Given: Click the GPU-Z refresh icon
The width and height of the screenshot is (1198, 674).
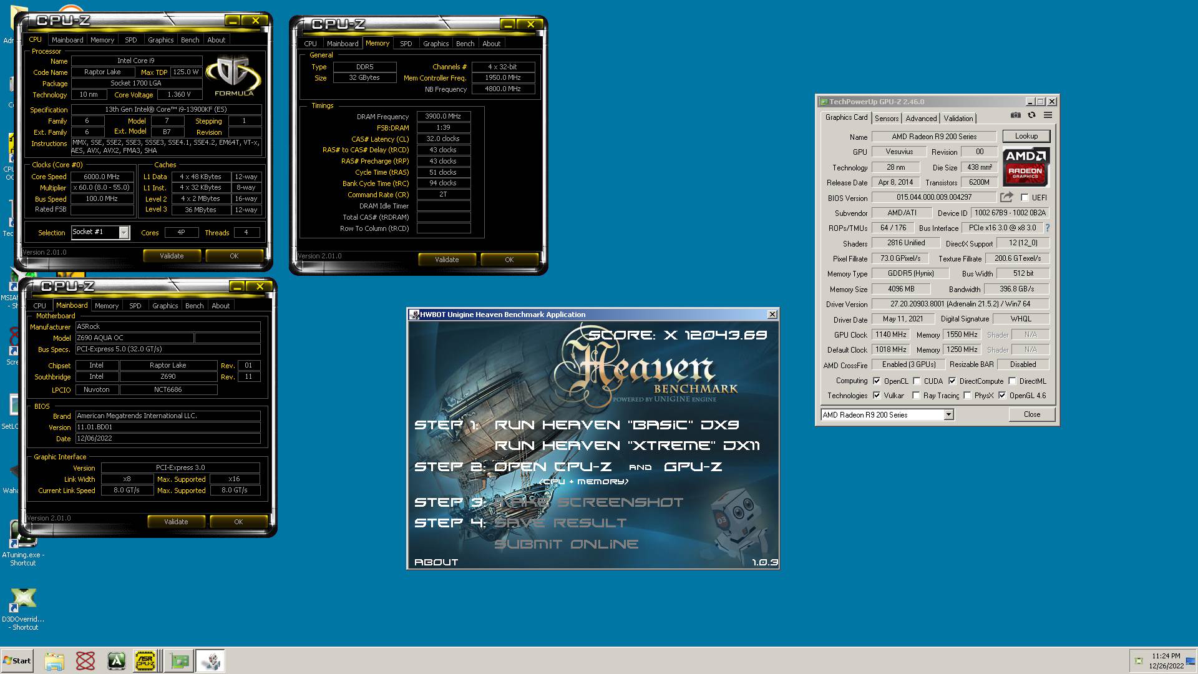Looking at the screenshot, I should pyautogui.click(x=1031, y=115).
